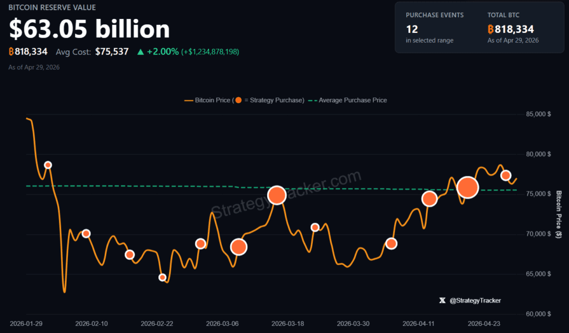Select the final purchase marker after 2026-04-23
This screenshot has width=569, height=333.
tap(506, 175)
